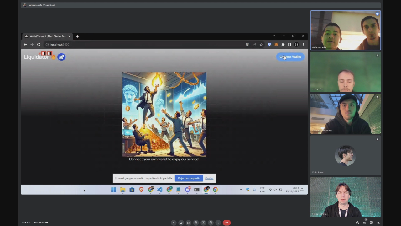The height and width of the screenshot is (226, 401).
Task: Select zach prater's video tile
Action: (346, 72)
